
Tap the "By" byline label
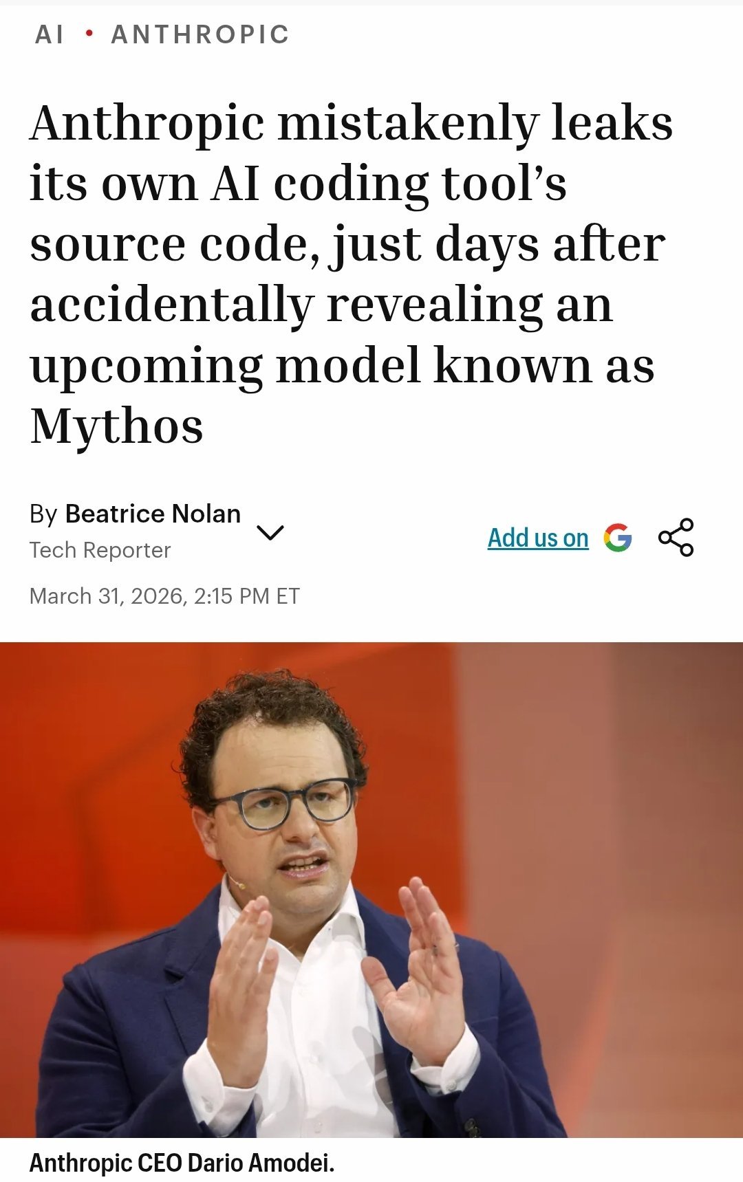(43, 514)
